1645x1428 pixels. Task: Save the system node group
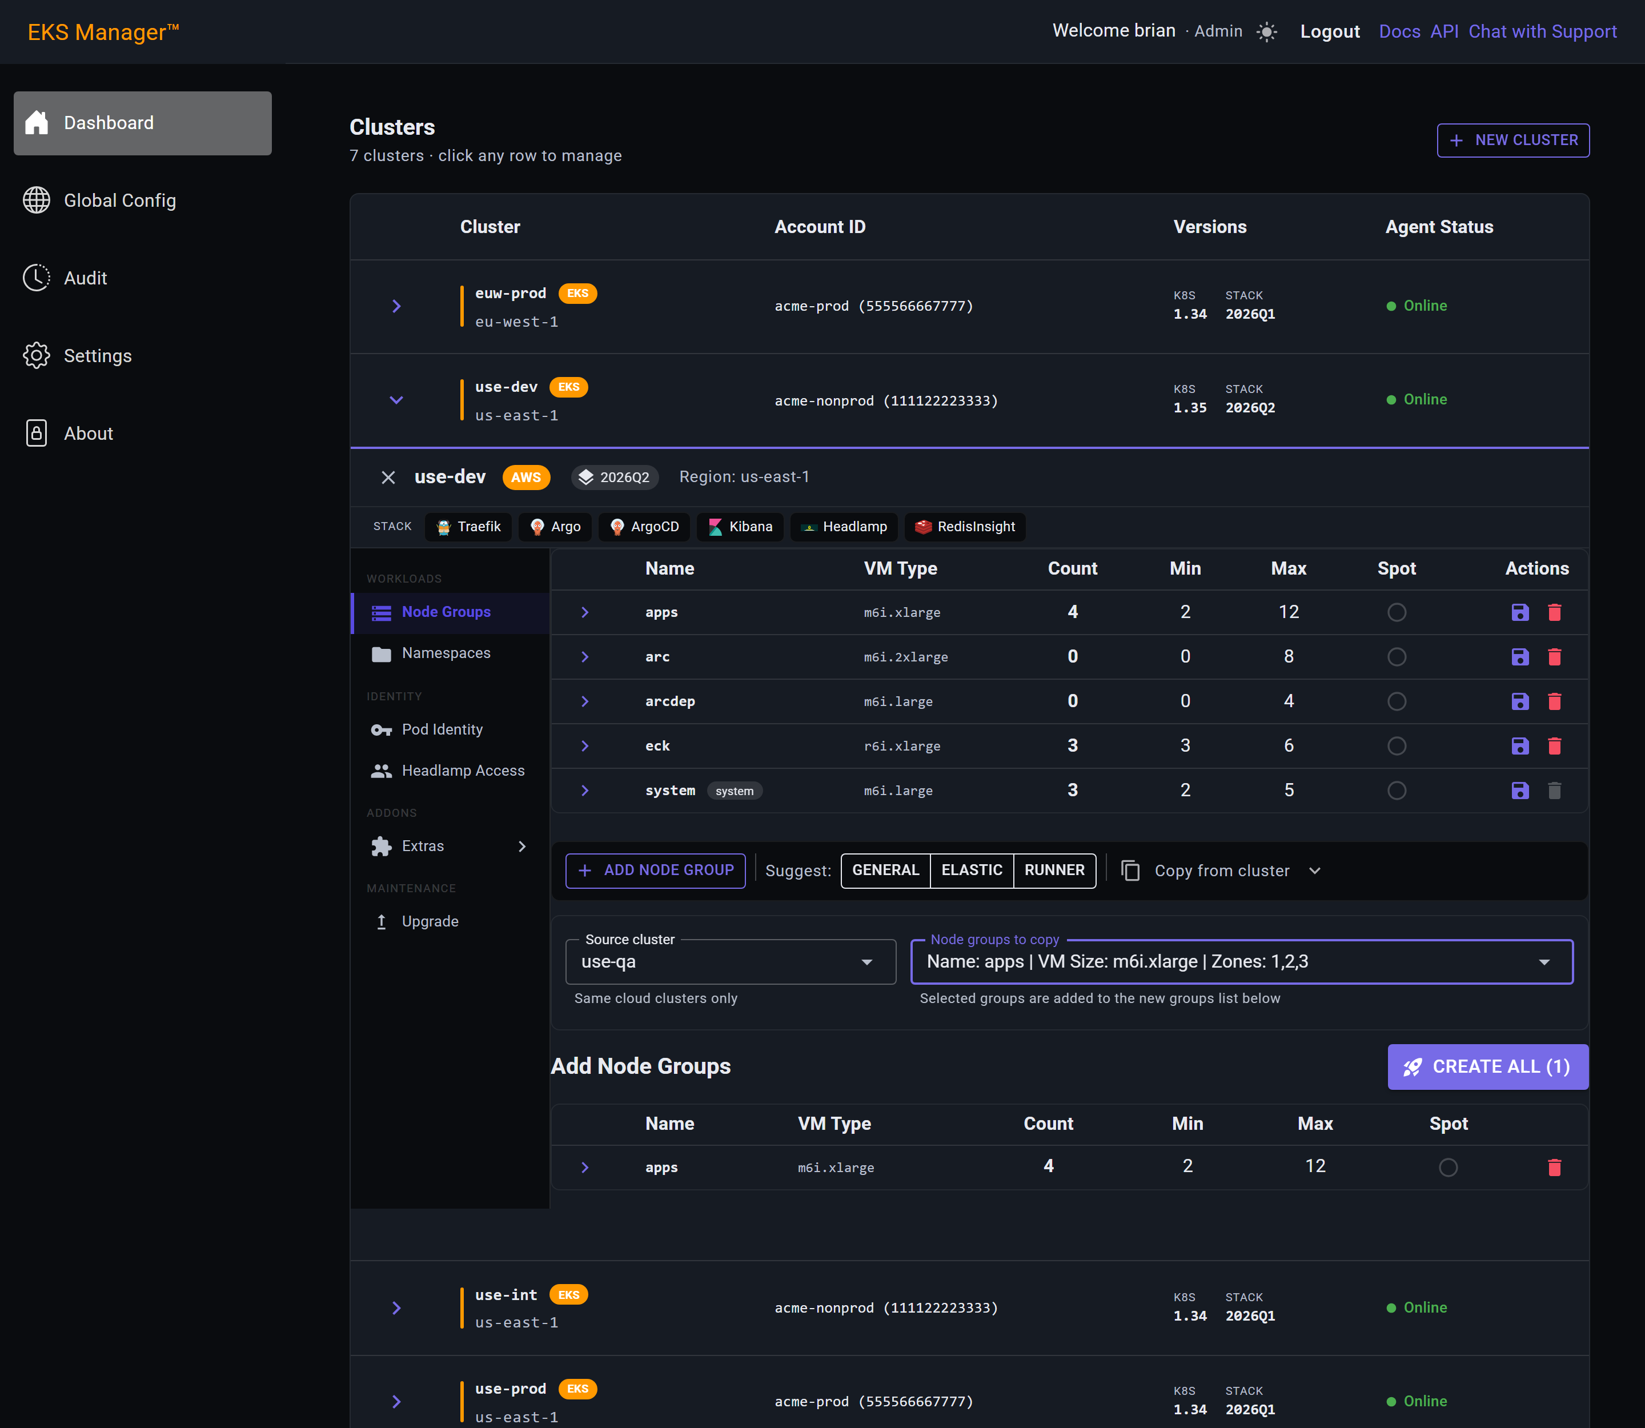pos(1520,791)
